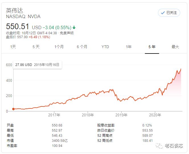Open the 免责声明 disclaimer link
Image resolution: width=189 pixels, height=154 pixels.
(x=67, y=33)
